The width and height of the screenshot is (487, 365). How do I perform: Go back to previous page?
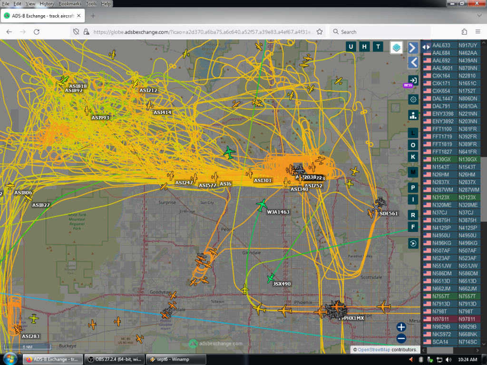(9, 32)
